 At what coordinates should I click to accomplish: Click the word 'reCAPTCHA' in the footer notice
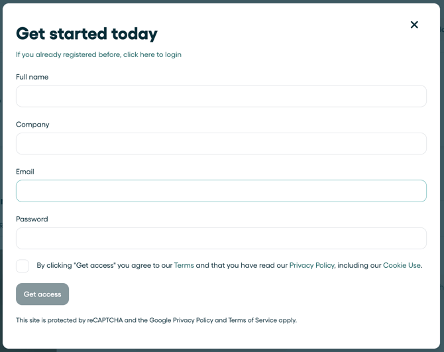(105, 320)
